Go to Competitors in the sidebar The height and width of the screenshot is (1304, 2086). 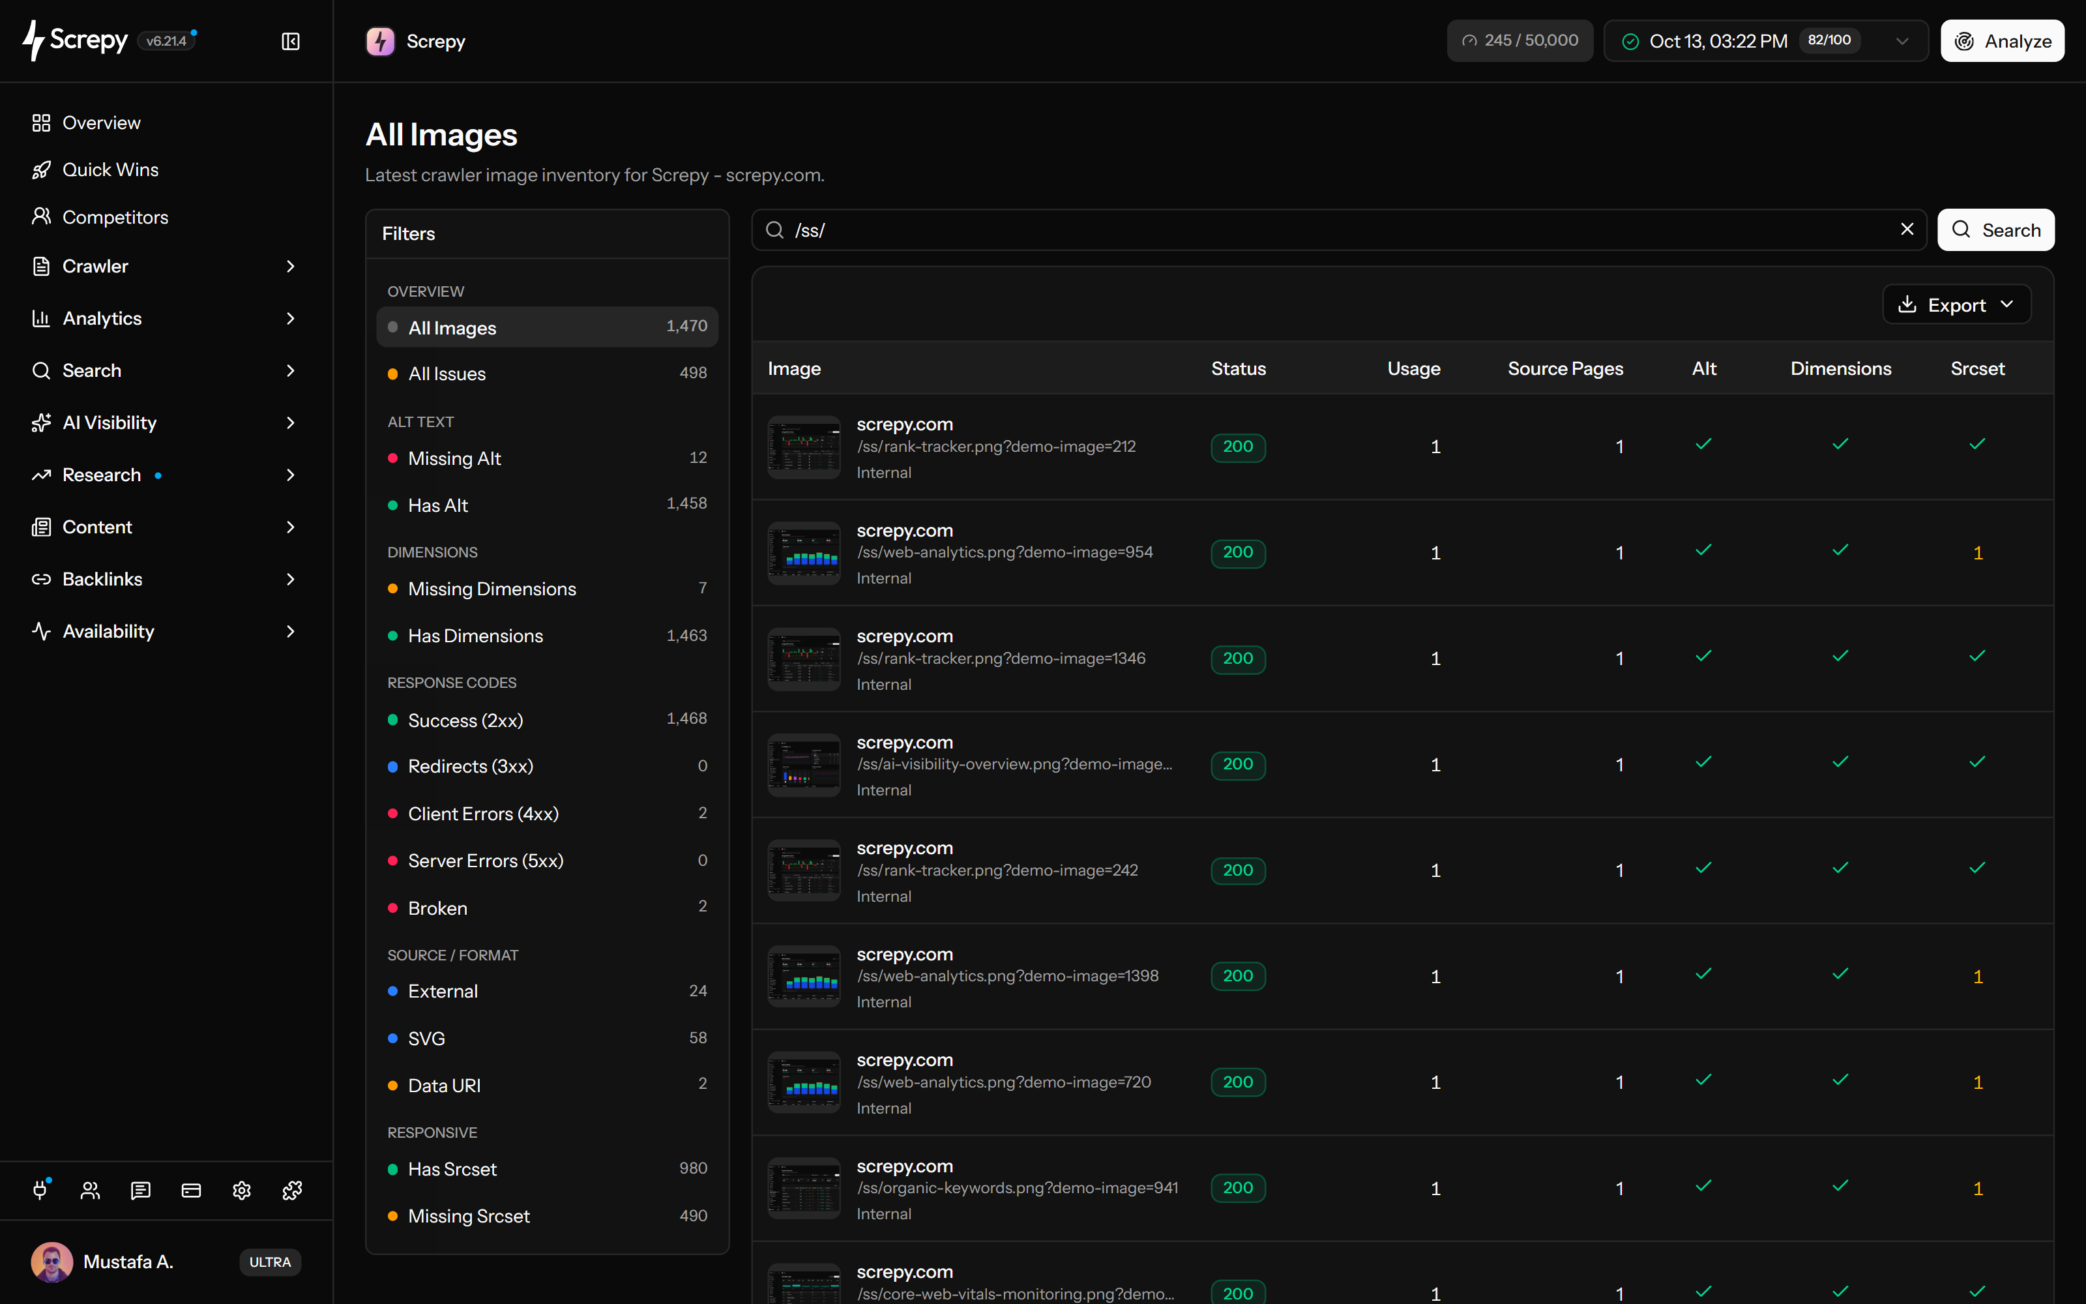(100, 217)
